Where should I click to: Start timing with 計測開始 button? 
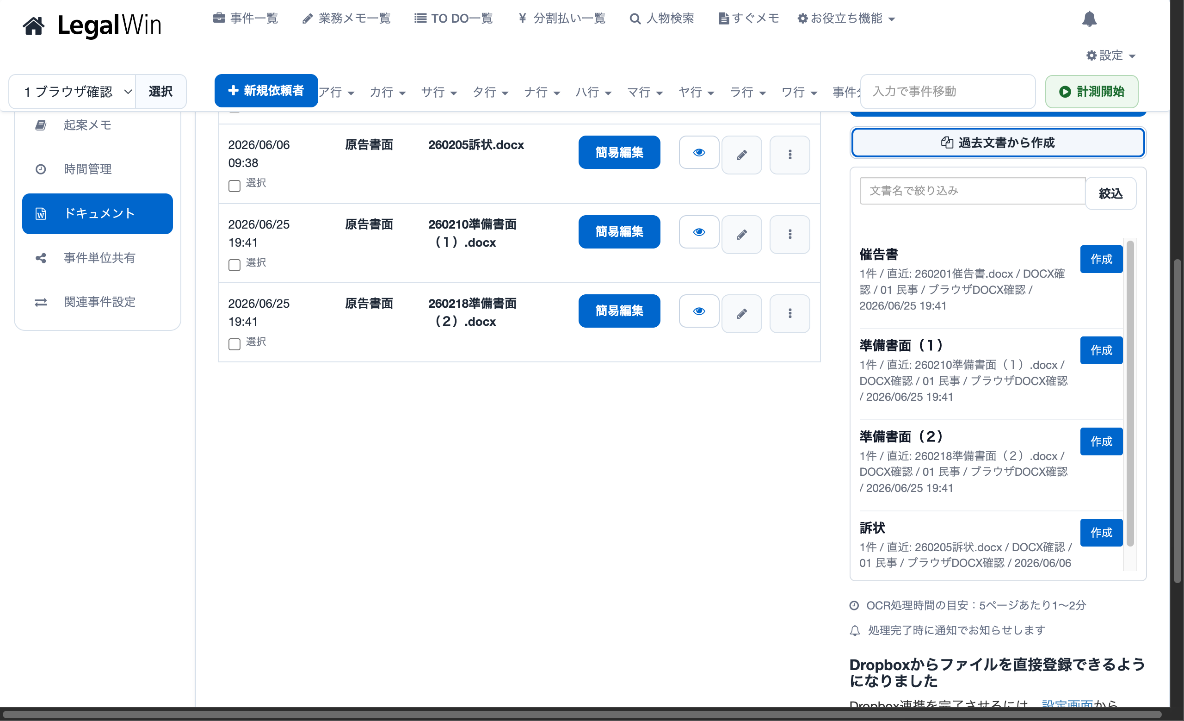point(1091,91)
